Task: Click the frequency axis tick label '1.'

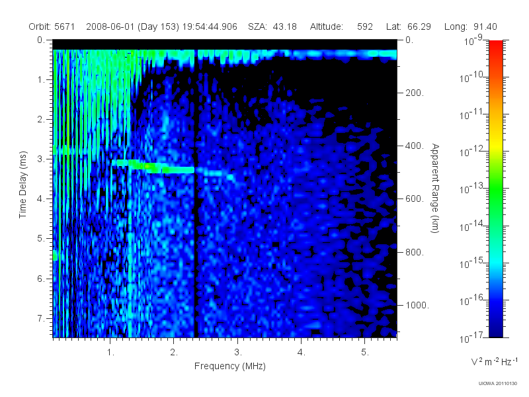Action: click(x=110, y=352)
